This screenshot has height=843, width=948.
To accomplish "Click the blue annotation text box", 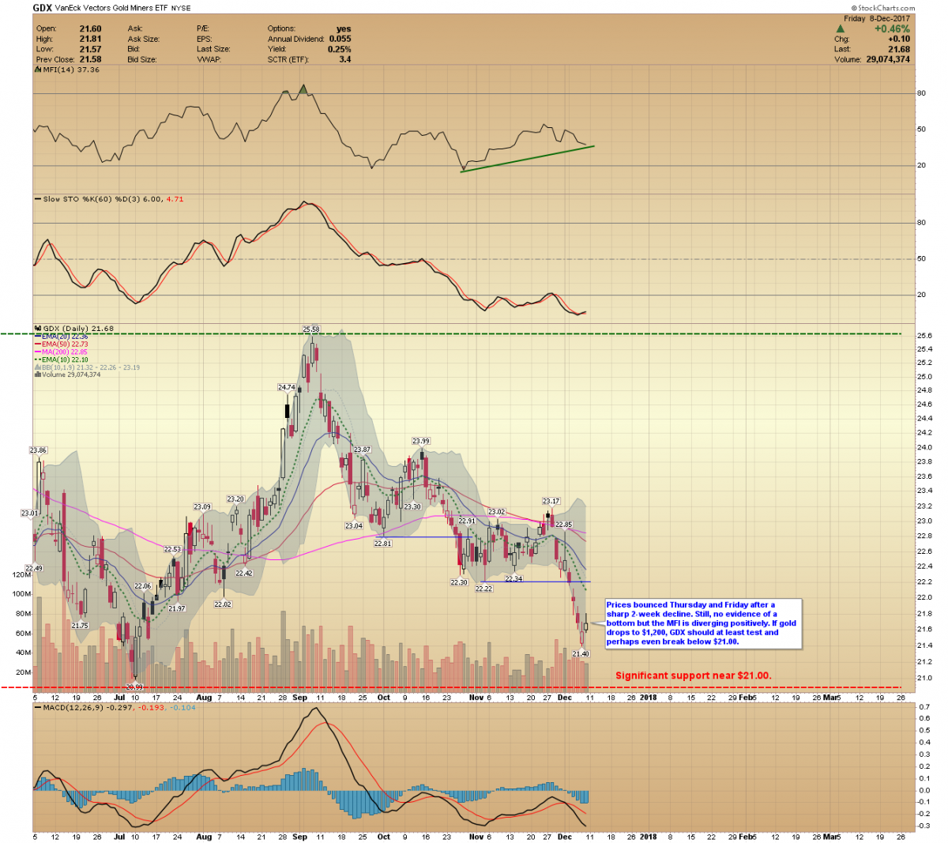I will tap(702, 623).
